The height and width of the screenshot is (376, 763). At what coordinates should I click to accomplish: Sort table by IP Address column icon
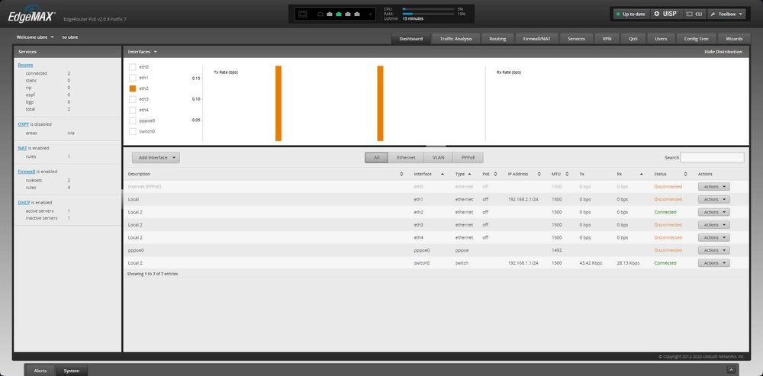coord(539,174)
